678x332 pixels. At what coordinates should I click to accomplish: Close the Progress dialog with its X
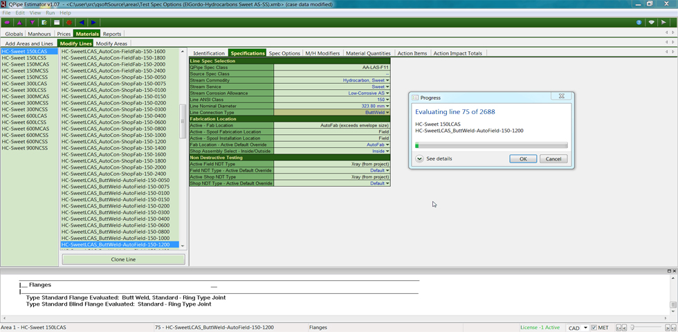pyautogui.click(x=561, y=96)
